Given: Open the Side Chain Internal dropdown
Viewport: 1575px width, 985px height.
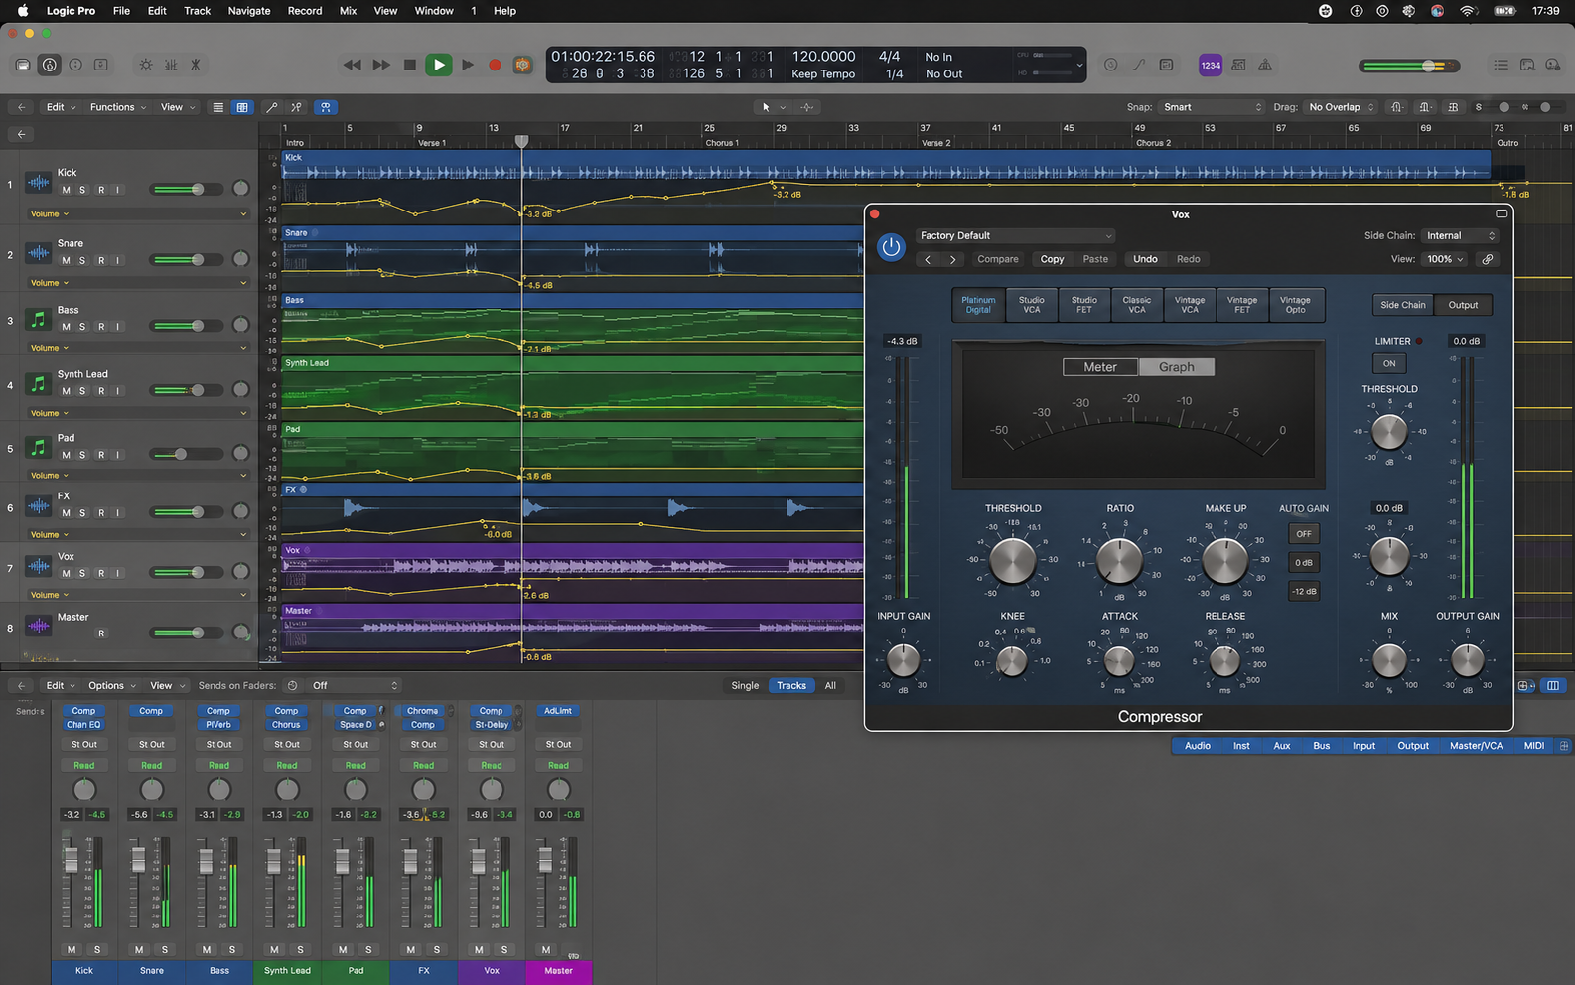Looking at the screenshot, I should (x=1460, y=236).
